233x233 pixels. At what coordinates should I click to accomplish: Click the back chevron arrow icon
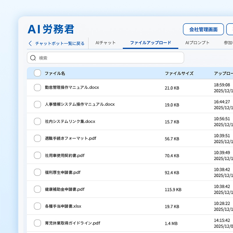(x=30, y=43)
